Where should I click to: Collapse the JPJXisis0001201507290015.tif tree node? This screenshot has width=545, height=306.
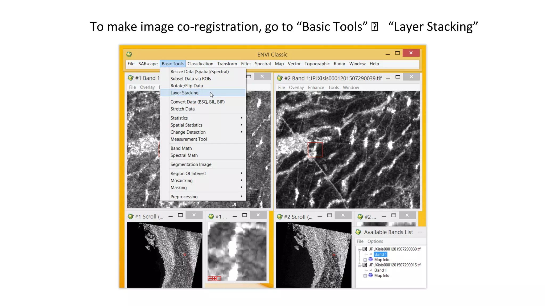[360, 265]
